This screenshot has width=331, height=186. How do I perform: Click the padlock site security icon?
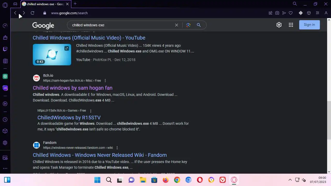point(44,13)
